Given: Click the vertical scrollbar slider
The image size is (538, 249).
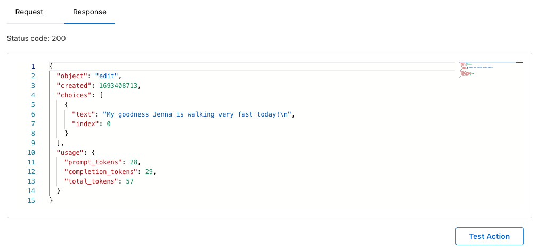Looking at the screenshot, I should (x=519, y=62).
